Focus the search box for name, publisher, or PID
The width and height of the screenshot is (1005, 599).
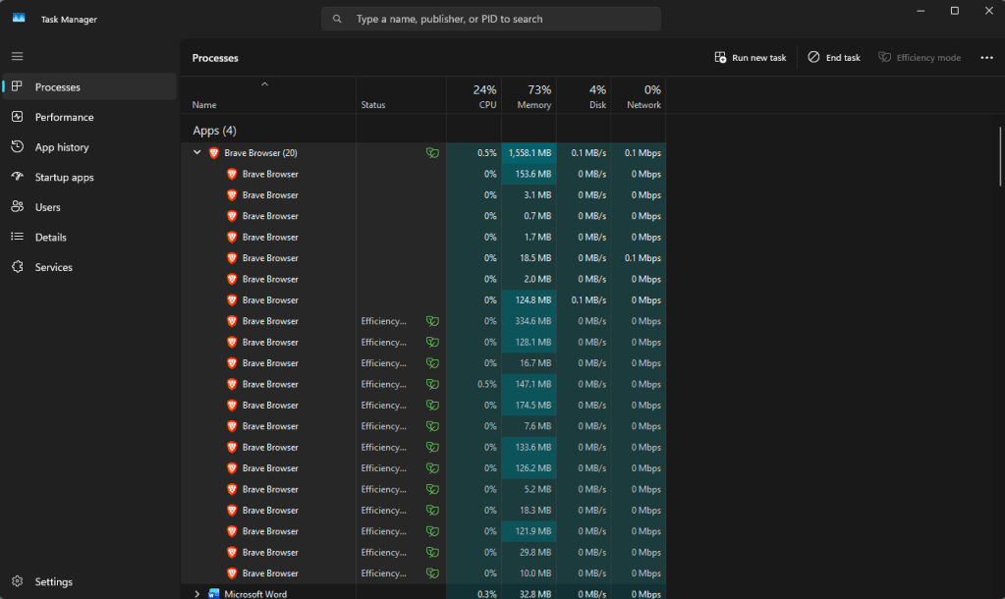[491, 19]
